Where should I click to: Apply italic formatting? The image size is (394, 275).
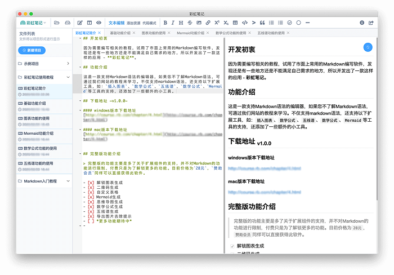tap(173, 23)
